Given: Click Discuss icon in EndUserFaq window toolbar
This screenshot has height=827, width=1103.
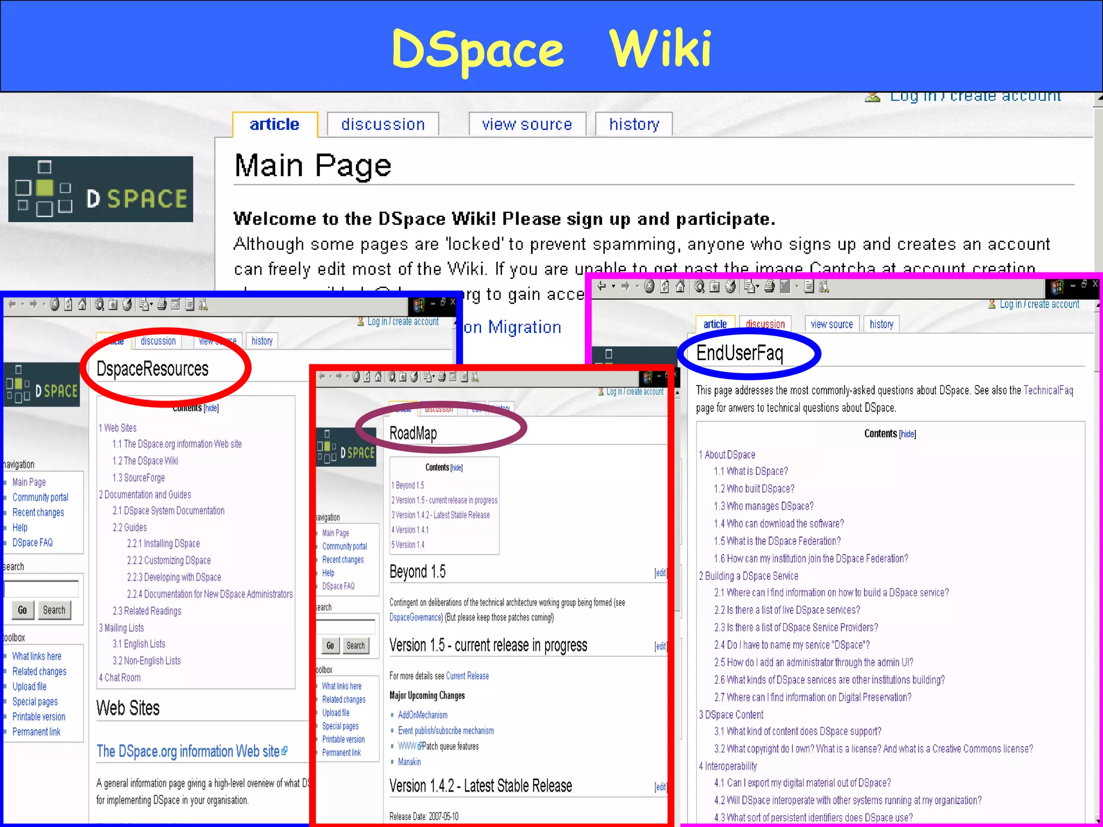Looking at the screenshot, I should click(809, 287).
